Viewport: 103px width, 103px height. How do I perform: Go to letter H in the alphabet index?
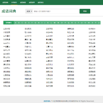click(x=39, y=23)
